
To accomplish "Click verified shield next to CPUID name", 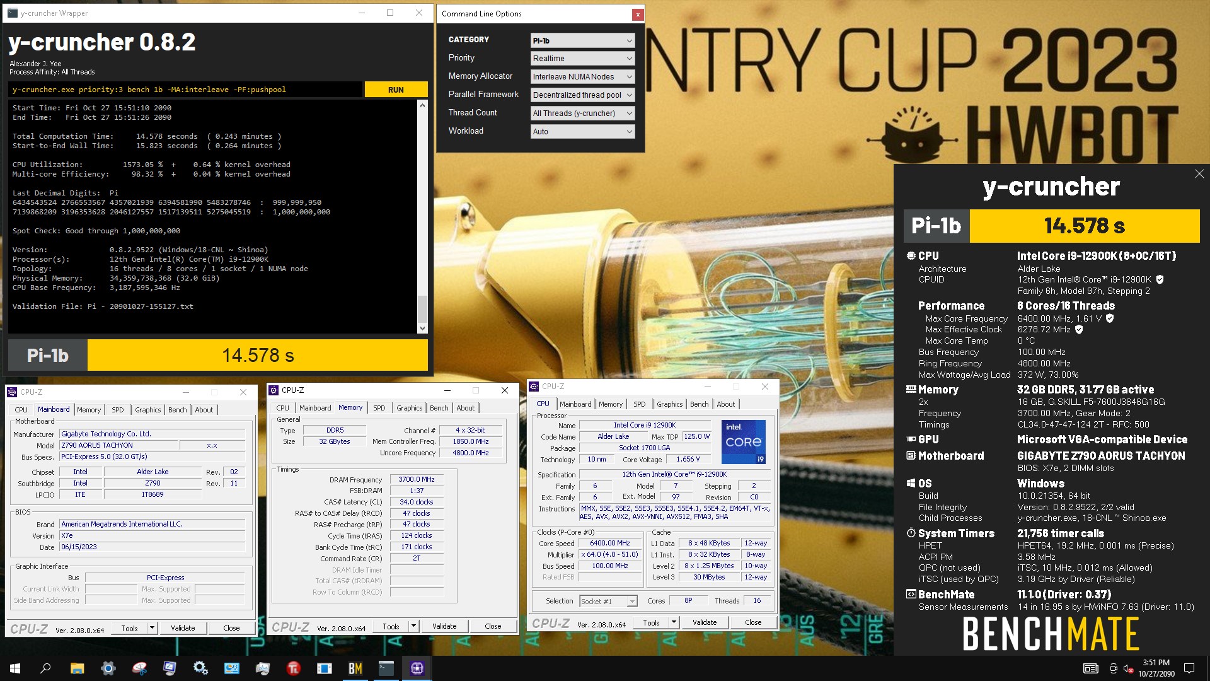I will [x=1160, y=279].
